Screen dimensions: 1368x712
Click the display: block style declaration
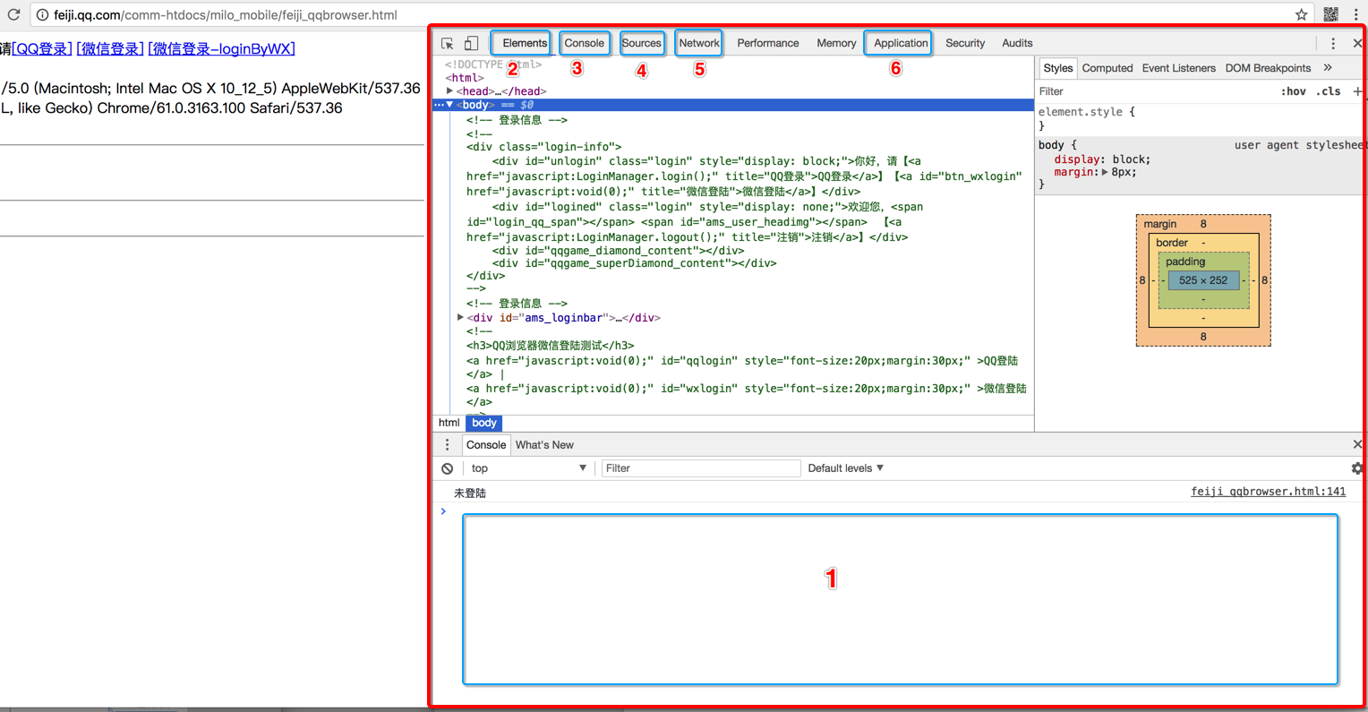click(1102, 159)
